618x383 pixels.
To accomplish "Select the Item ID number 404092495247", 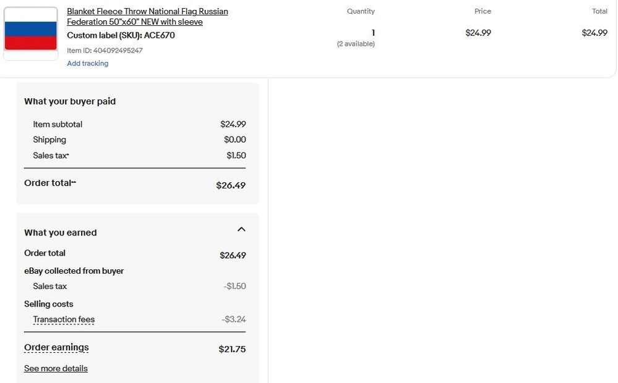I will (118, 51).
